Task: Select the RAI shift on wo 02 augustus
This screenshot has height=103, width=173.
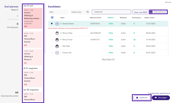Action: point(33,97)
